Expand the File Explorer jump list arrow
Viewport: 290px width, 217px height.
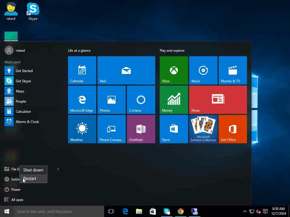point(58,169)
